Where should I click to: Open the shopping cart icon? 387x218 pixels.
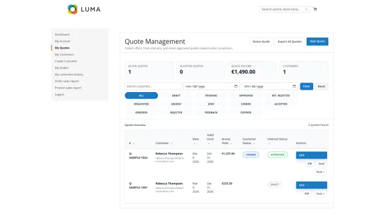[x=315, y=9]
